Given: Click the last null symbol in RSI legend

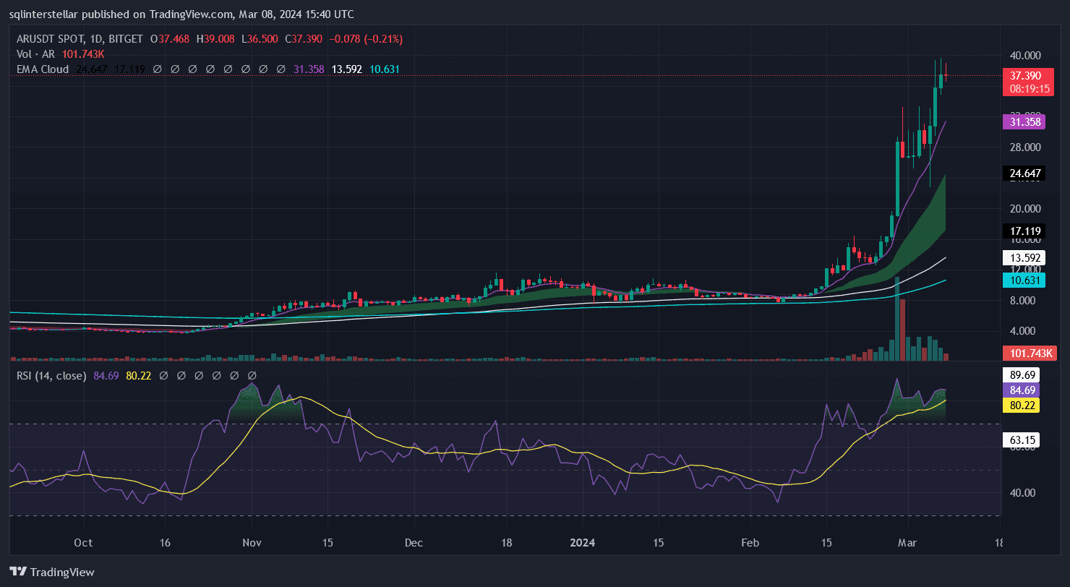Looking at the screenshot, I should point(252,376).
